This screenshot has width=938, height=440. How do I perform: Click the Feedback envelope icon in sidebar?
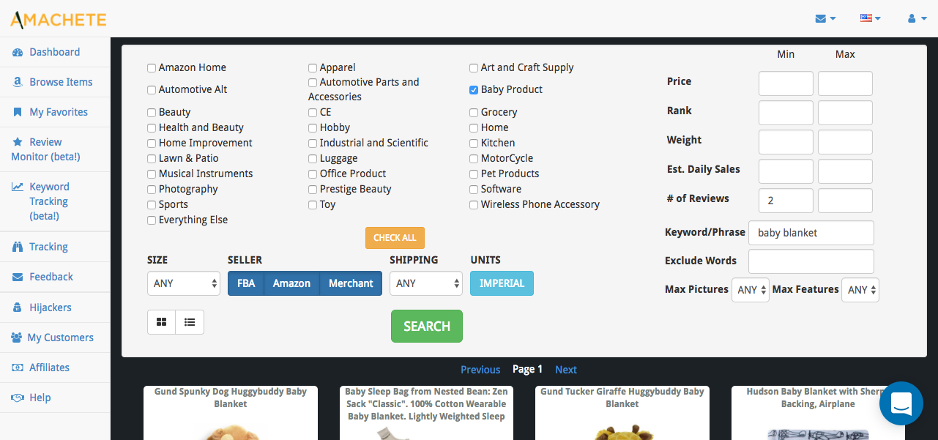tap(17, 277)
